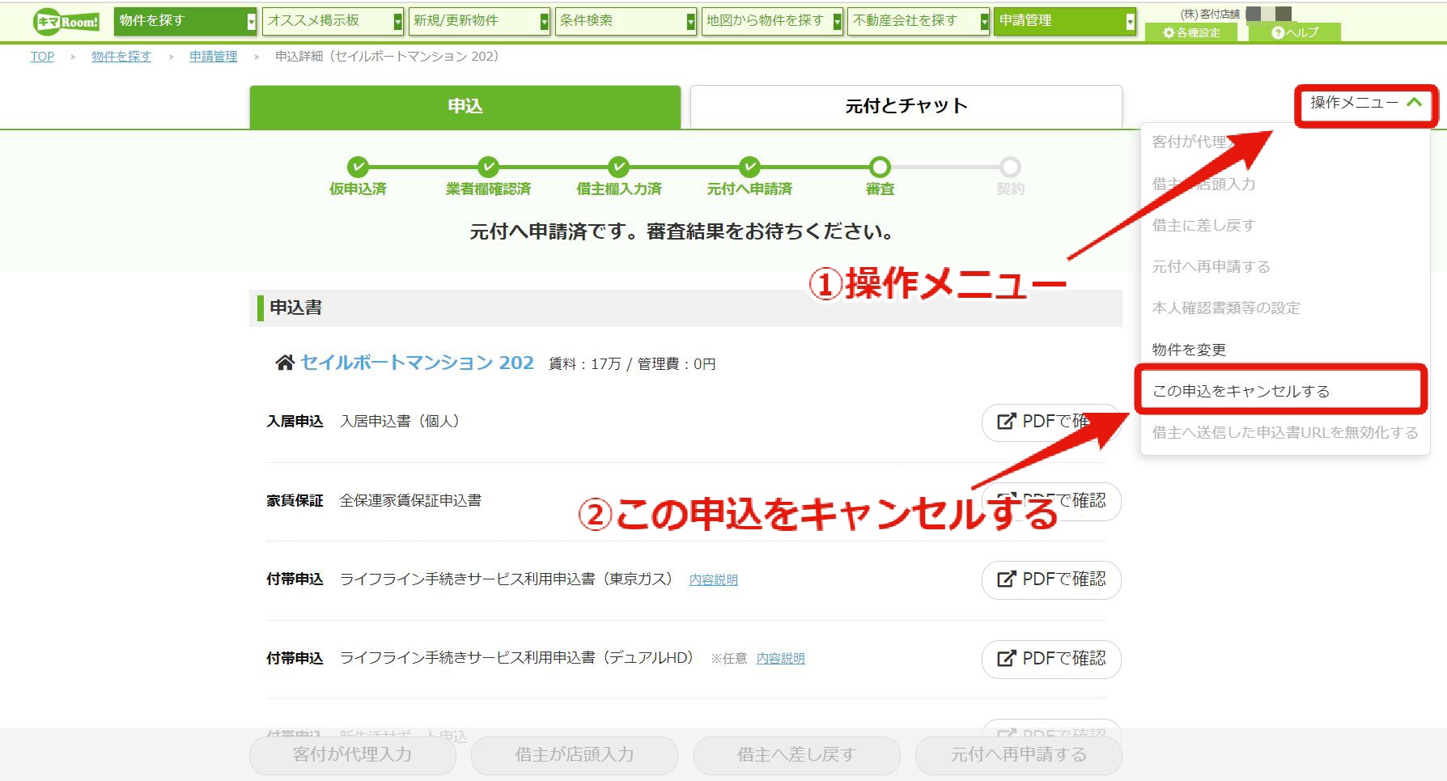1447x781 pixels.
Task: Open セイルボートマンション 202 property link
Action: click(417, 363)
